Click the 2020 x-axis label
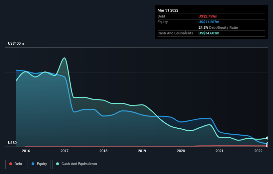273x174 pixels. tap(181, 151)
